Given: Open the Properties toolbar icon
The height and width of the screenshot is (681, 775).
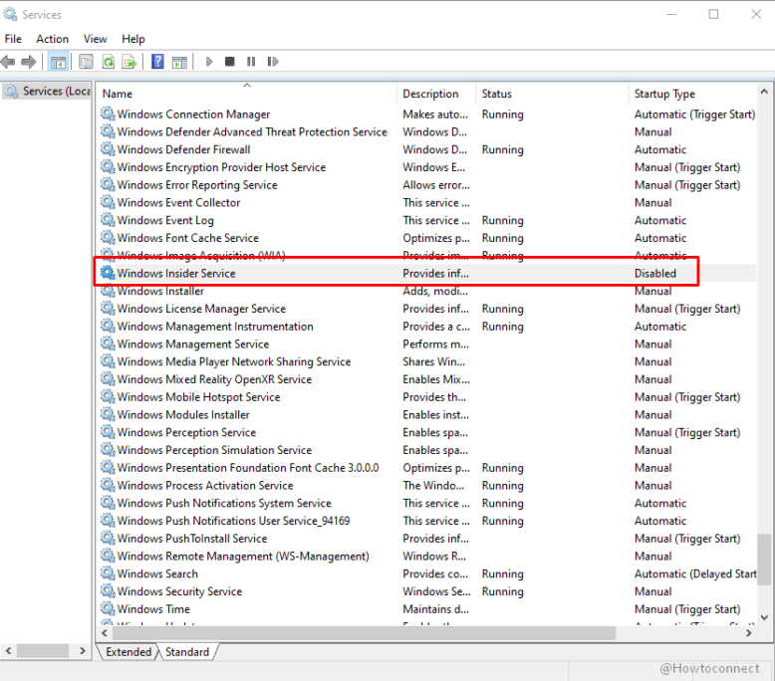Looking at the screenshot, I should click(x=86, y=62).
